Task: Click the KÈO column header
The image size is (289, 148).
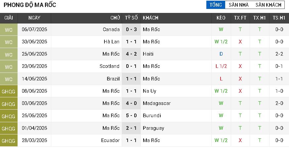Action: (x=221, y=18)
